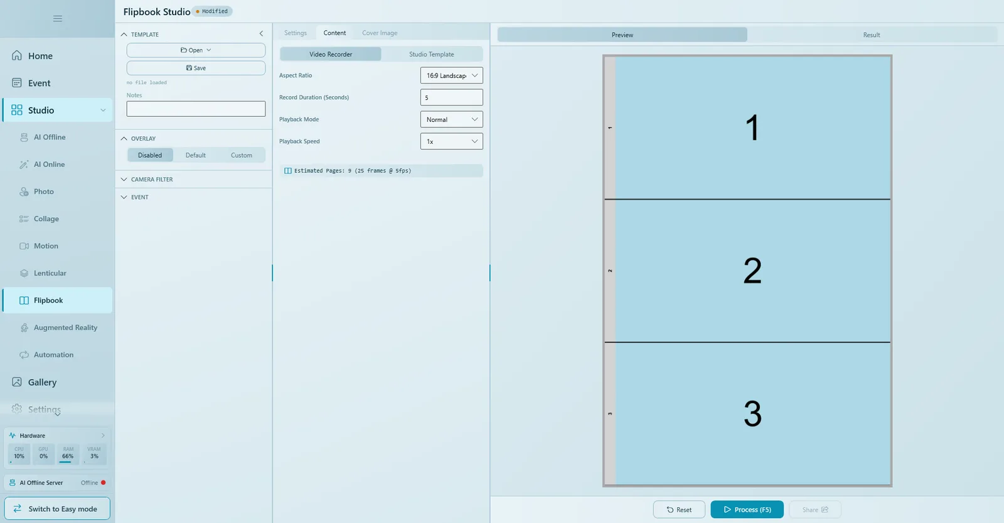Expand the Hardware panel arrow
Screen dimensions: 1004x523
(x=103, y=436)
